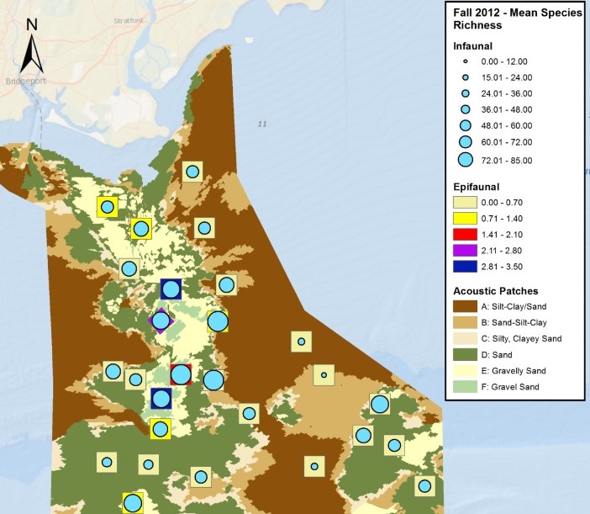Click the 'F: Gravel Sand' label text
Screen dimensions: 590x514
(510, 387)
